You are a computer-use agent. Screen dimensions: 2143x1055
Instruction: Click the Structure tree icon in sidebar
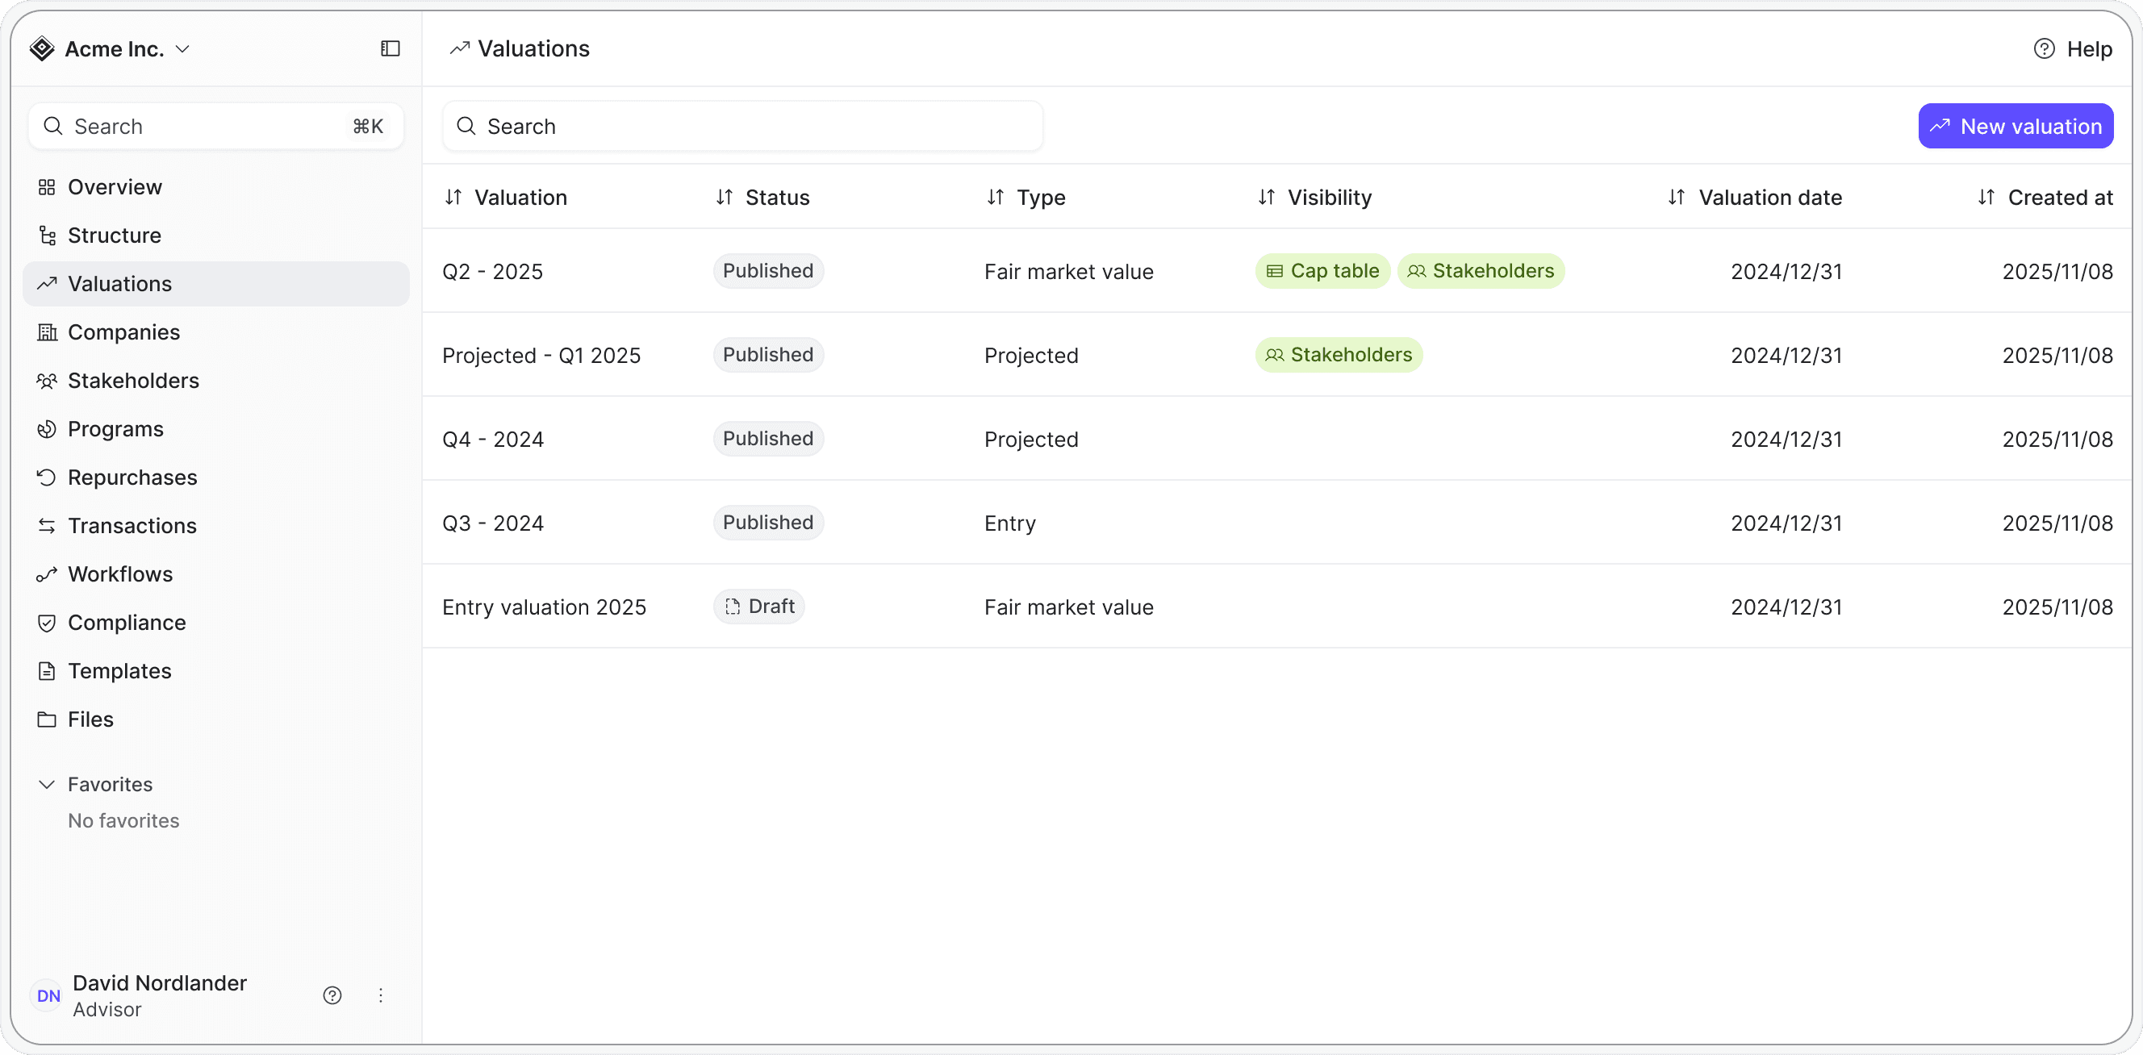coord(47,236)
